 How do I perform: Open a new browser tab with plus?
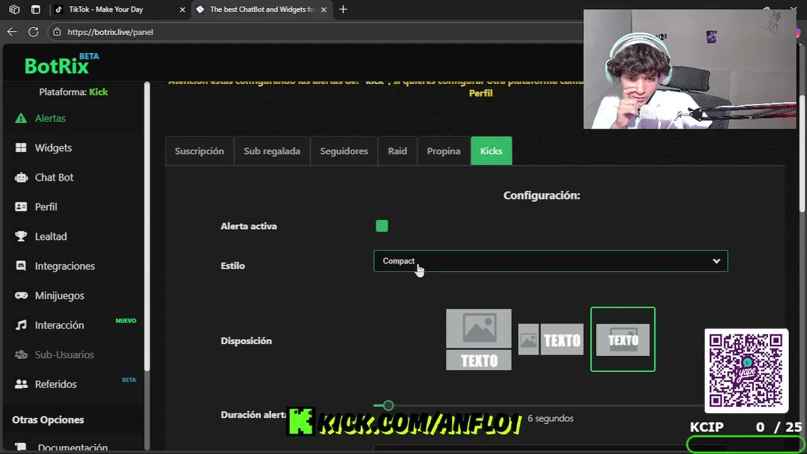(x=343, y=9)
